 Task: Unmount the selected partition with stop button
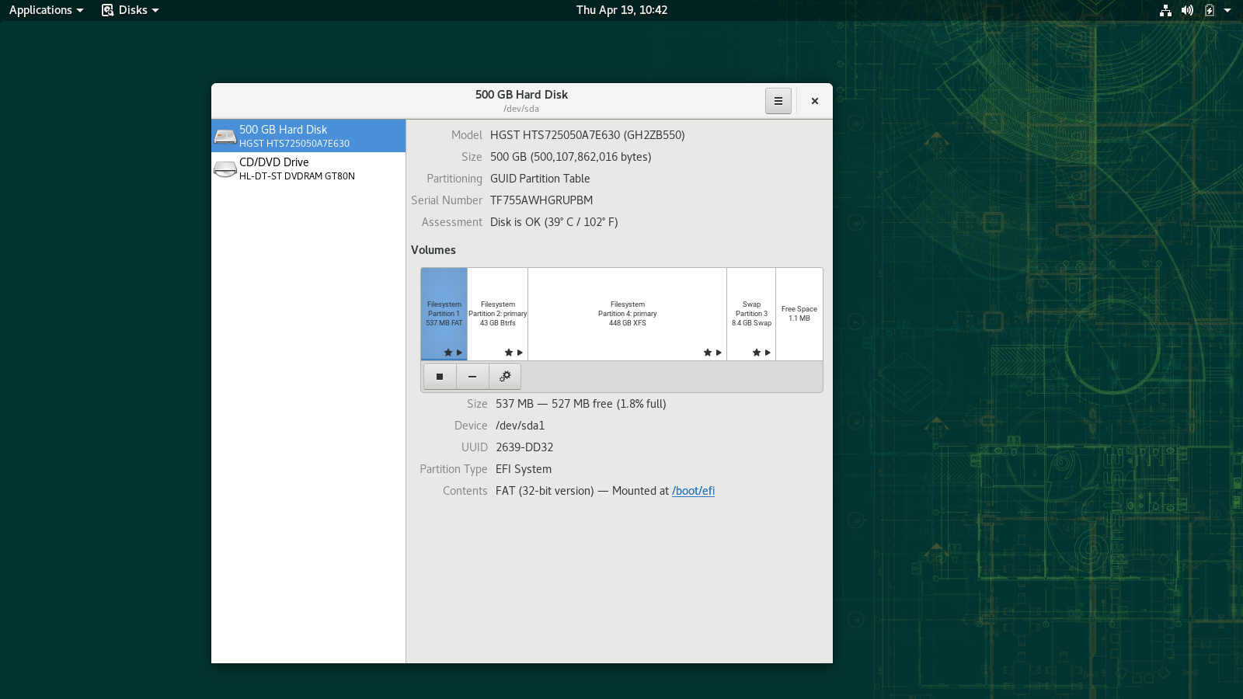(x=440, y=377)
